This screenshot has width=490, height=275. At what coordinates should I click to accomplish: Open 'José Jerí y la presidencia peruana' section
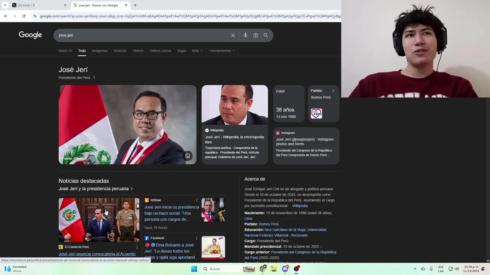click(x=96, y=189)
